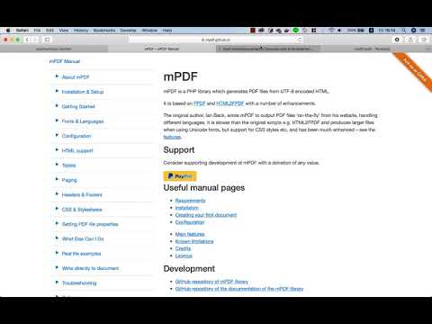Viewport: 432px width, 324px height.
Task: Donate via the PayPal button
Action: pos(180,176)
